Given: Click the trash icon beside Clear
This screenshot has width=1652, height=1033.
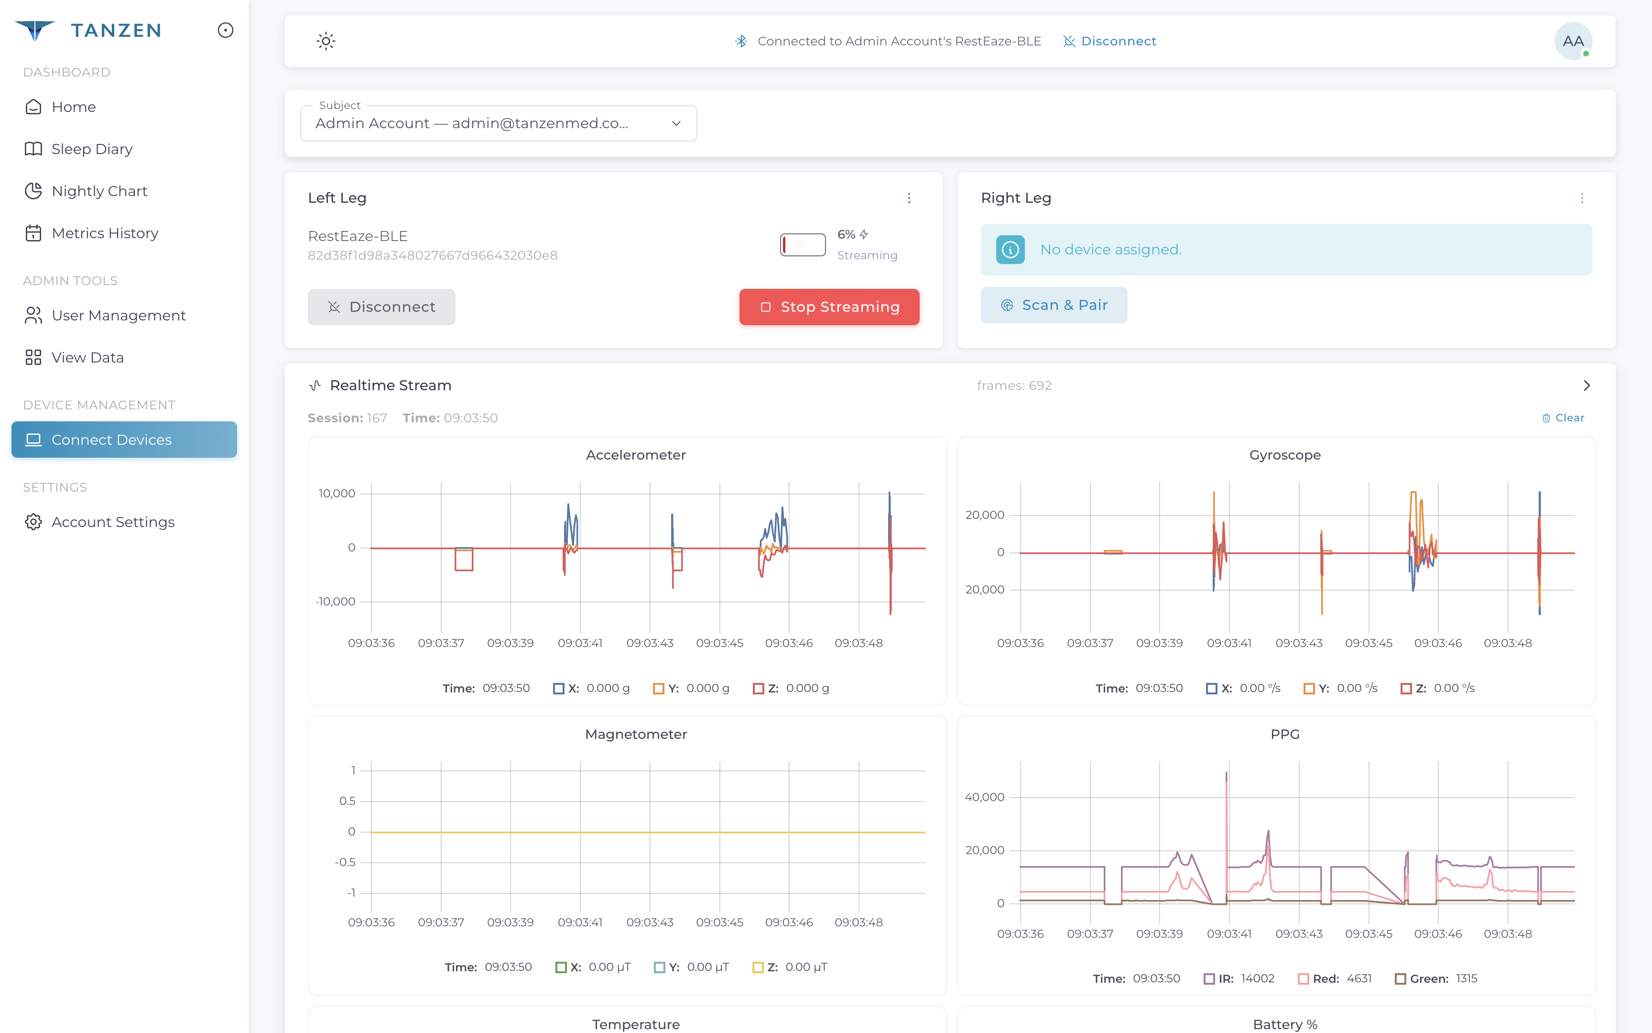Looking at the screenshot, I should click(x=1547, y=418).
